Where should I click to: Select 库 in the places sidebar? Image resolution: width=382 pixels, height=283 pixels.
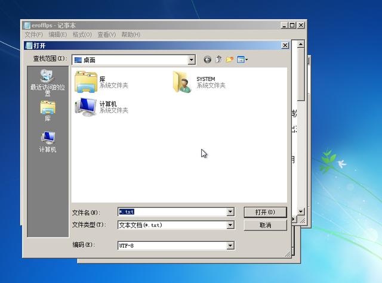48,111
